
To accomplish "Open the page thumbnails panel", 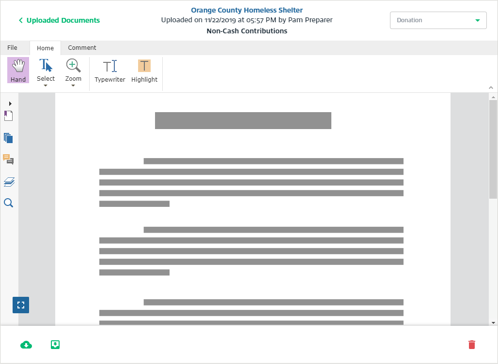I will click(x=9, y=138).
